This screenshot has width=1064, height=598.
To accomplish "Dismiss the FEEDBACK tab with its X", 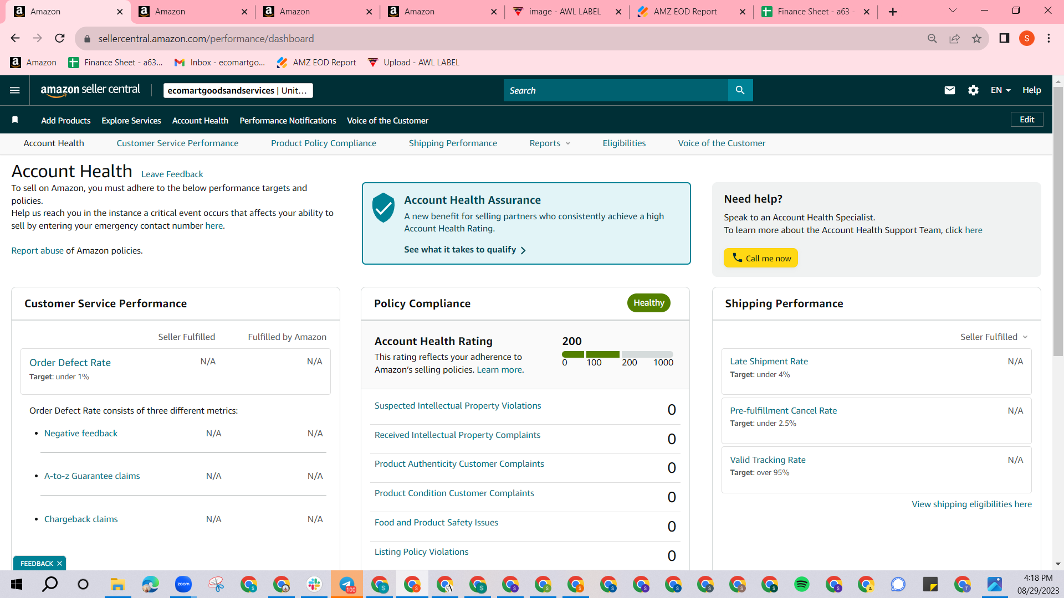I will (x=59, y=564).
